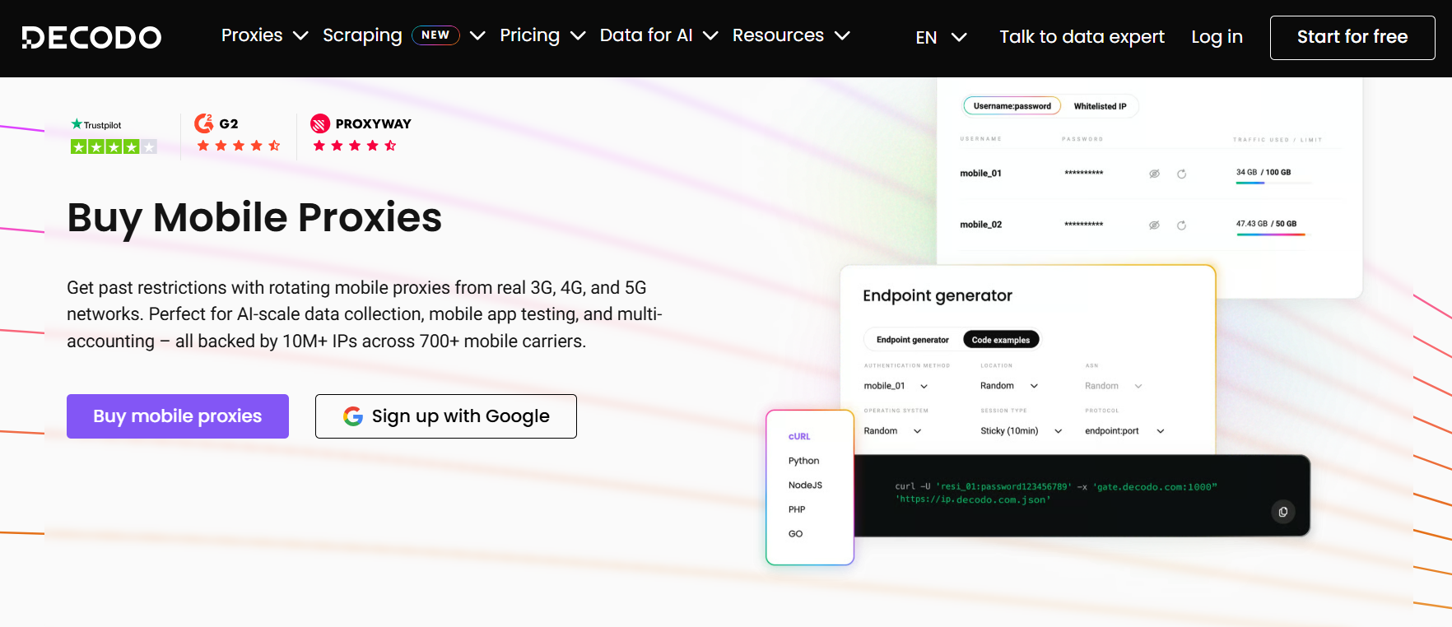1452x627 pixels.
Task: Switch to Whitelisted IP authentication
Action: tap(1100, 106)
